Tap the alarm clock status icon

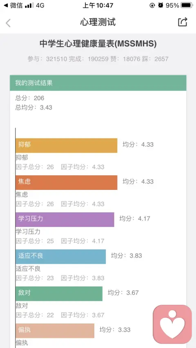(x=160, y=5)
